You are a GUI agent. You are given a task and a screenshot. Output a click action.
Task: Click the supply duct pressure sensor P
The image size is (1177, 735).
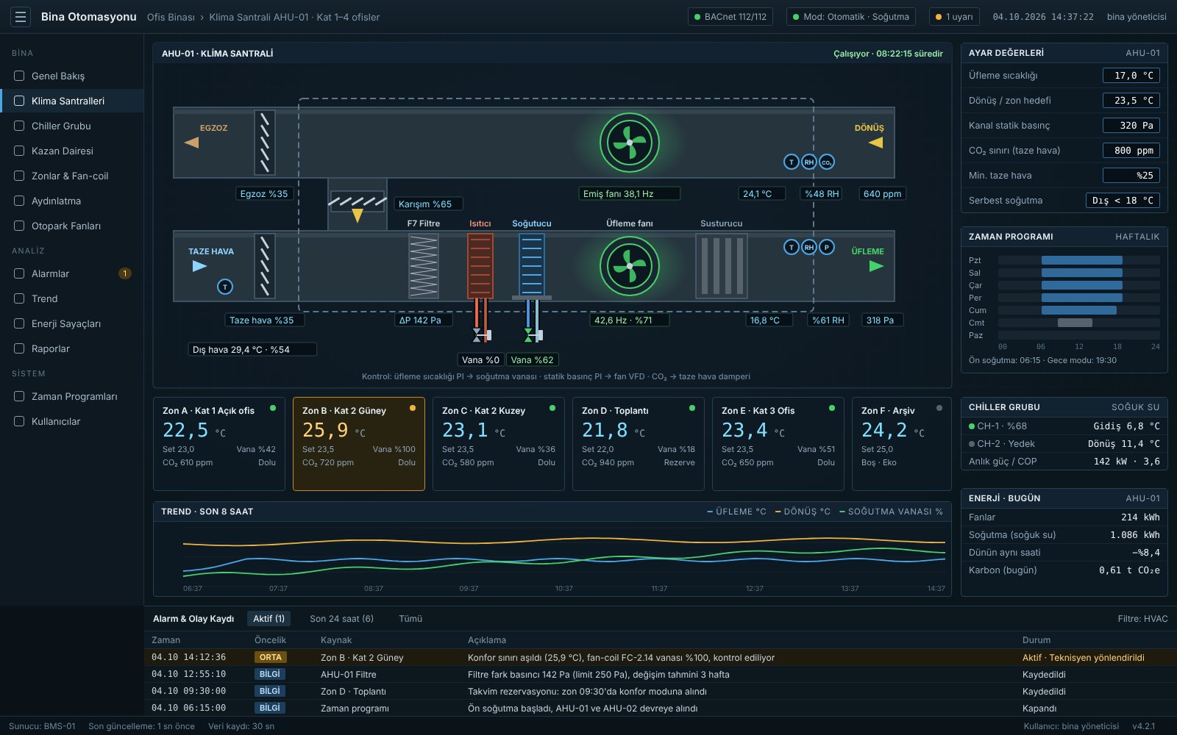(x=827, y=247)
